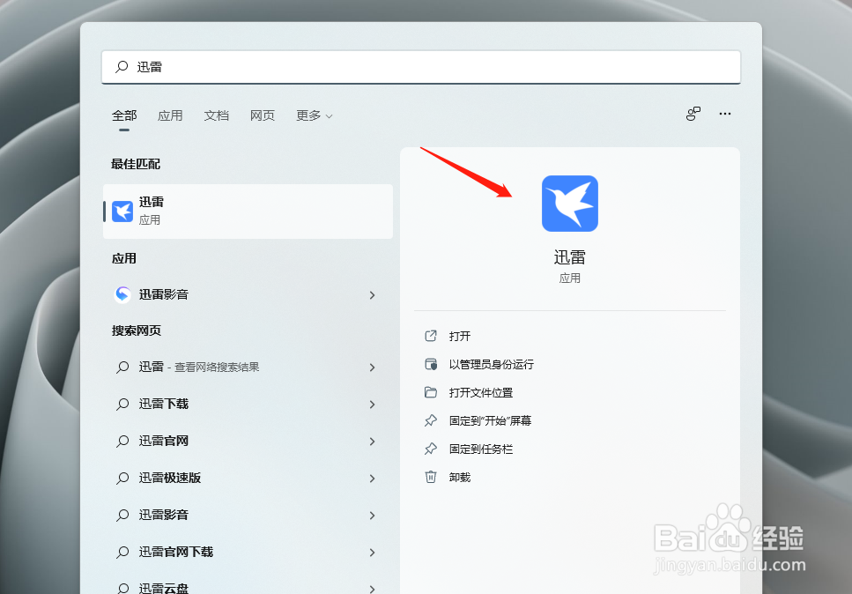Click 打开 to launch 迅雷
The height and width of the screenshot is (594, 852).
point(460,337)
